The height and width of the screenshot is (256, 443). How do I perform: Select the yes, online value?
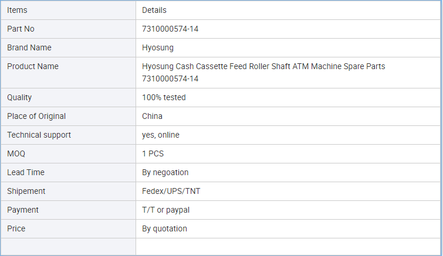point(160,135)
